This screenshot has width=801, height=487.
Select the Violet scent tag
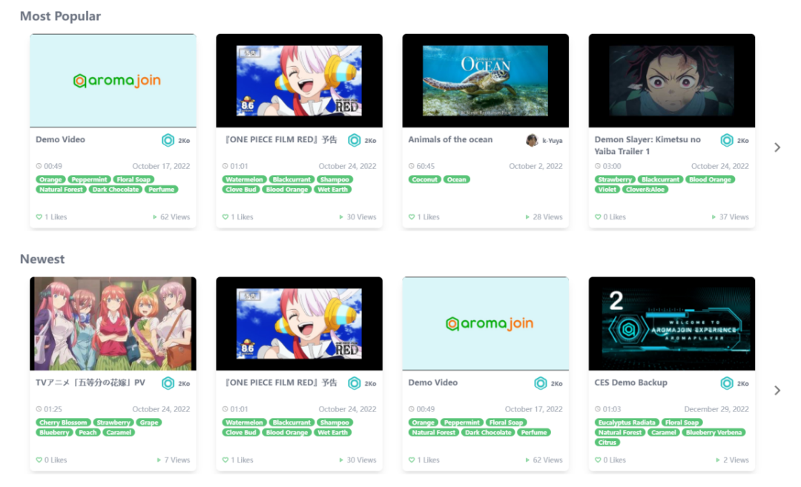coord(607,190)
